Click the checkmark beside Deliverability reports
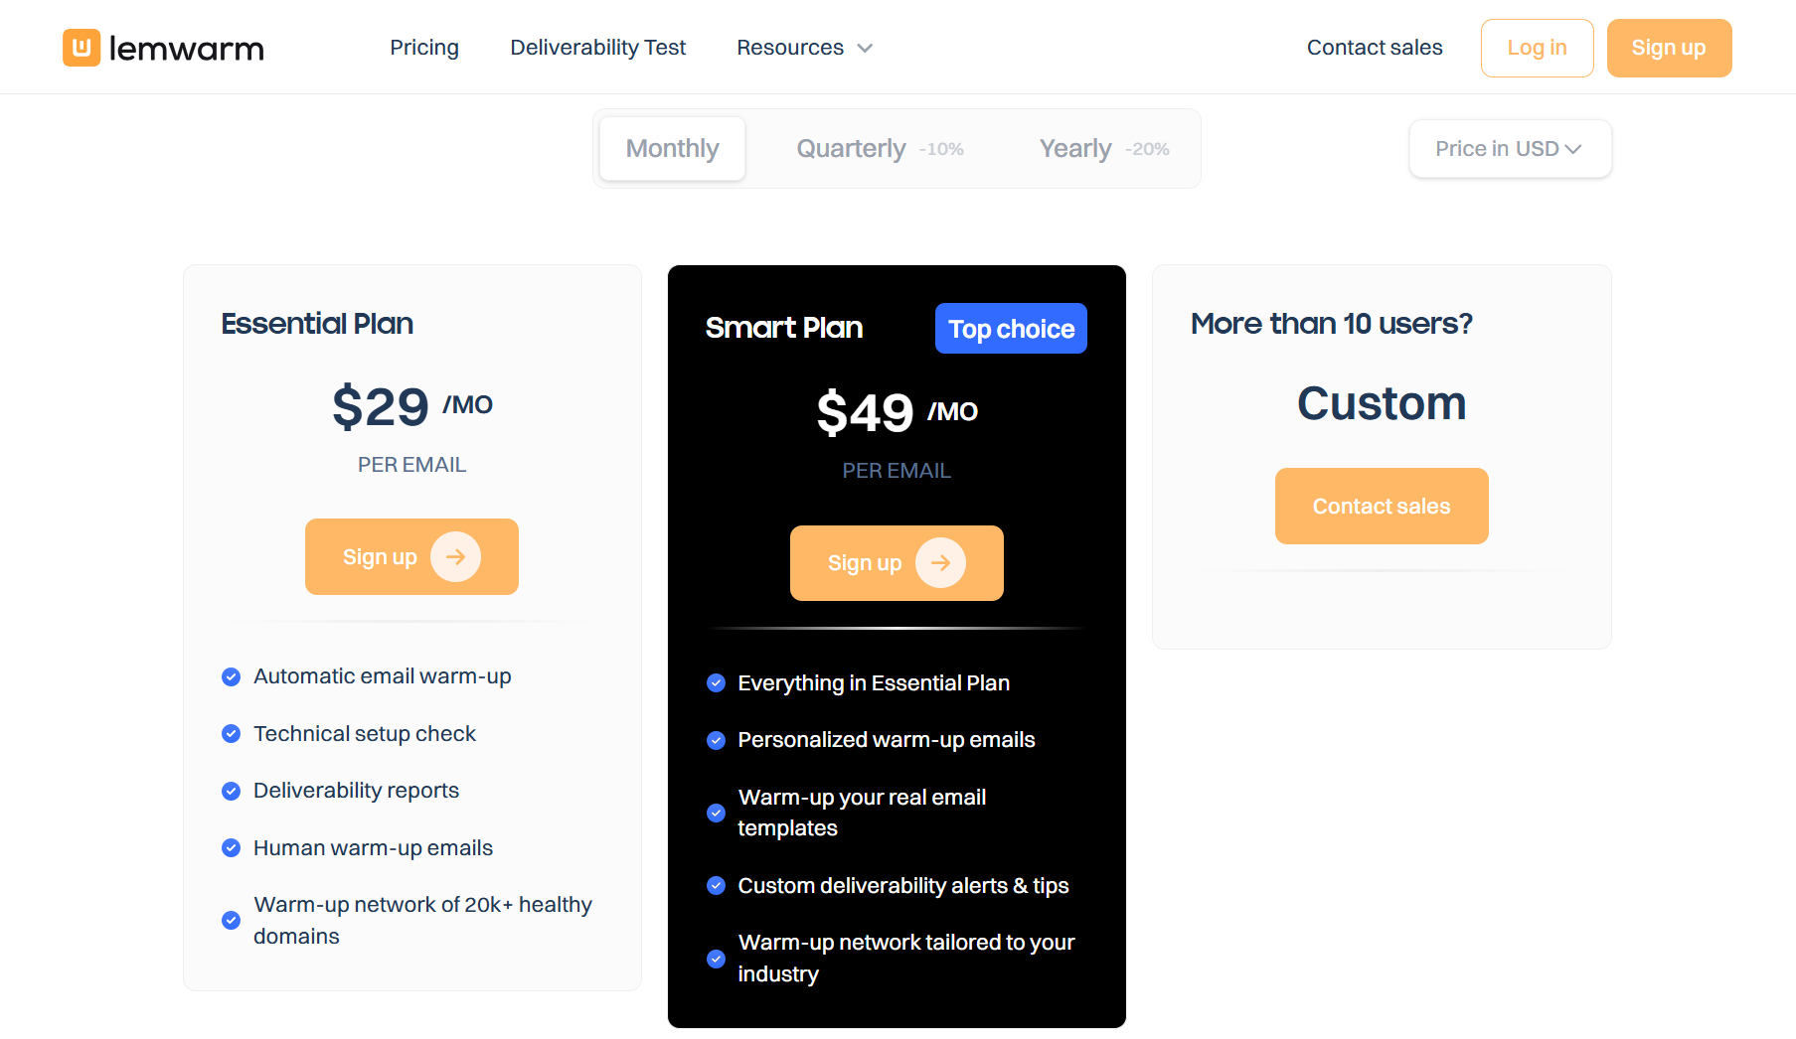Image resolution: width=1796 pixels, height=1039 pixels. (231, 791)
